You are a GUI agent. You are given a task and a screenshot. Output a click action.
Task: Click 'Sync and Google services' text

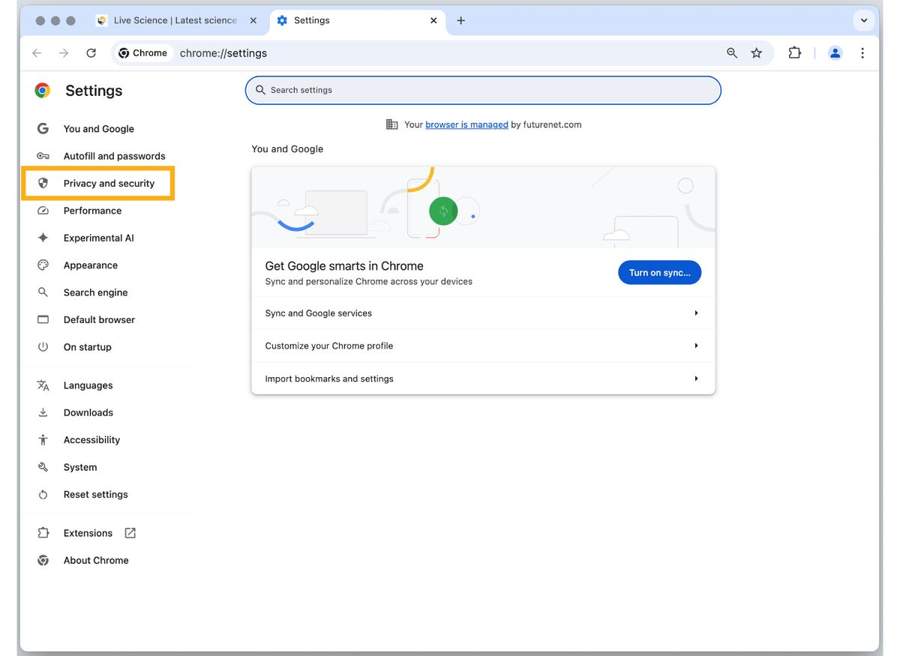tap(318, 313)
